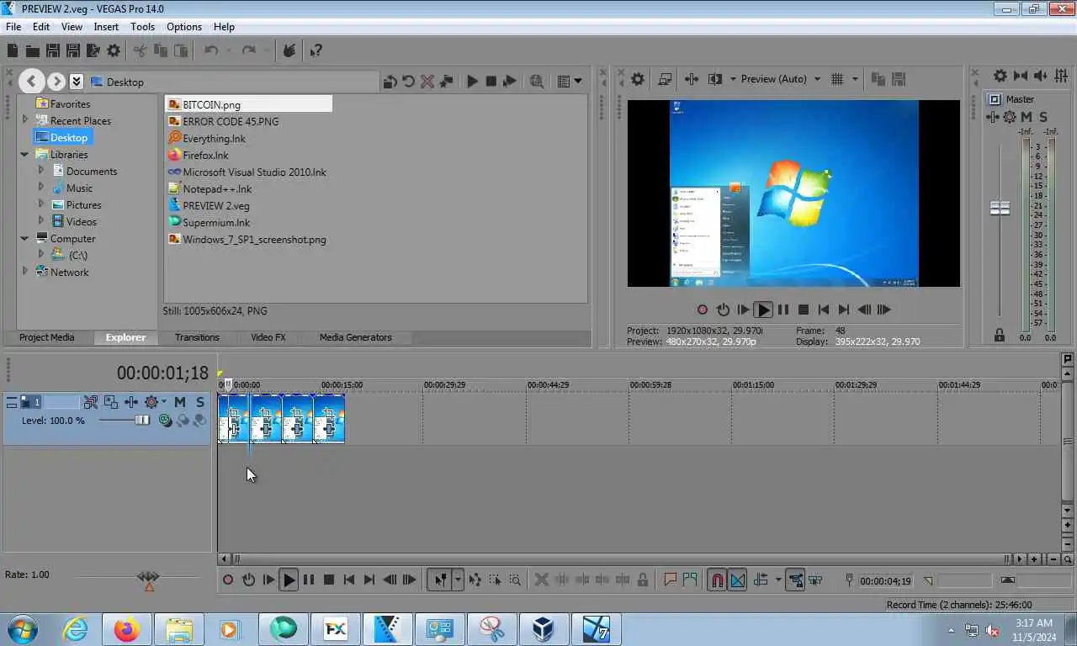Screen dimensions: 1077x646
Task: Click the red X delete icon in Explorer
Action: [427, 82]
